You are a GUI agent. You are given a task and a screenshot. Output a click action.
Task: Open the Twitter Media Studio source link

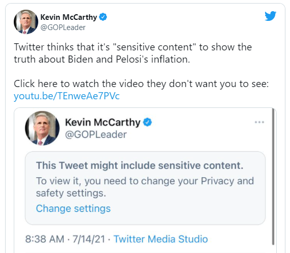click(x=161, y=239)
